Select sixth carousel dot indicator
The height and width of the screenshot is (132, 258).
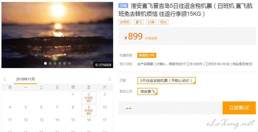(70, 63)
